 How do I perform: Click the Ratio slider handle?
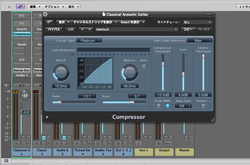[x=59, y=102]
